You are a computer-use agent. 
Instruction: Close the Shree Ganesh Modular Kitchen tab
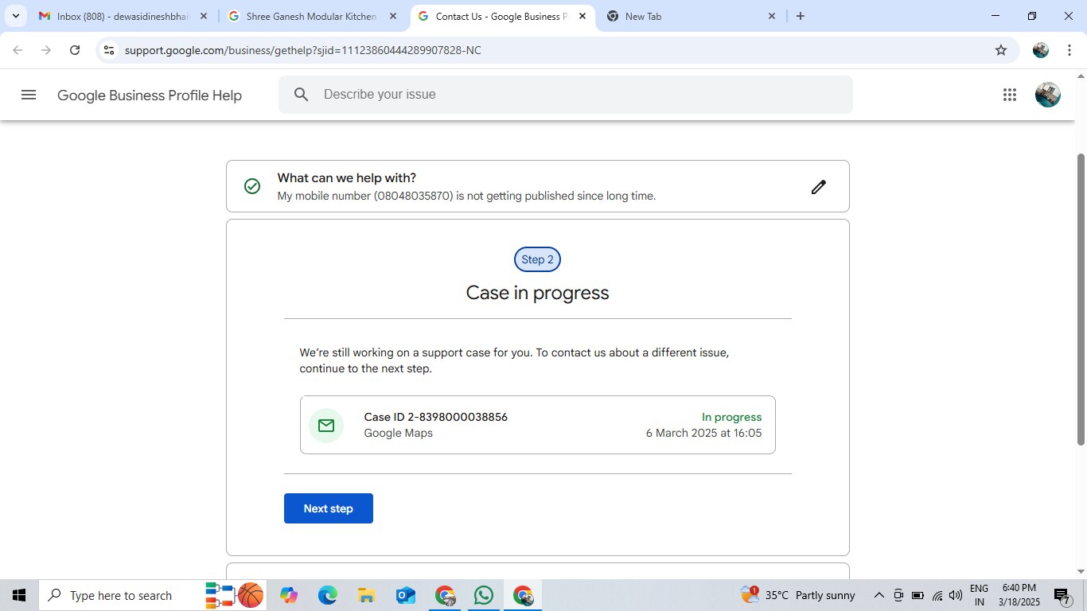point(392,16)
